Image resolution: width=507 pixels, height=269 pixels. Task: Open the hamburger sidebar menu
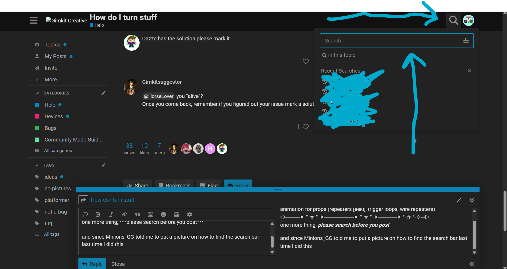point(34,20)
